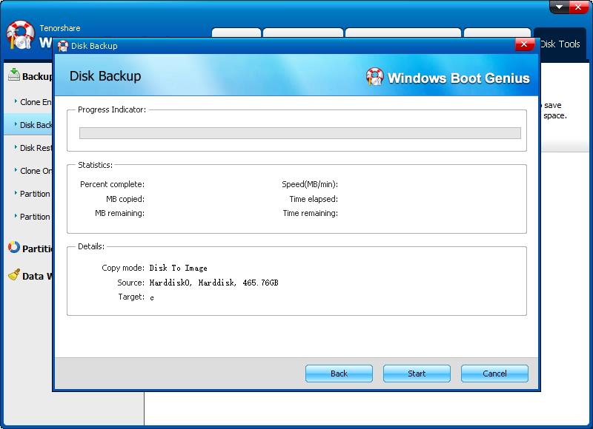Click the Data Wipe broom icon in sidebar
Screen dimensions: 593x429
click(x=14, y=274)
